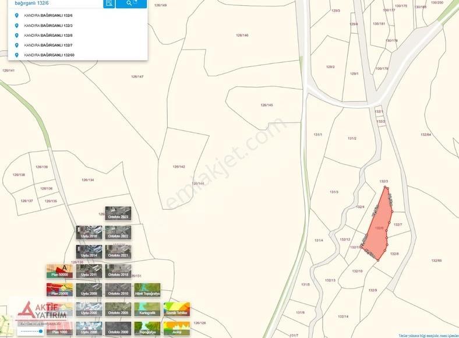
Task: Click parcel label 132/64
Action: click(426, 135)
